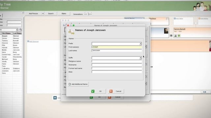Viewport: 211px width, 118px height.
Task: Sort by the First Name column header
Action: (7, 33)
